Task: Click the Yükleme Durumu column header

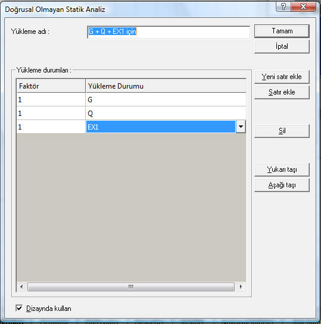Action: [x=166, y=86]
